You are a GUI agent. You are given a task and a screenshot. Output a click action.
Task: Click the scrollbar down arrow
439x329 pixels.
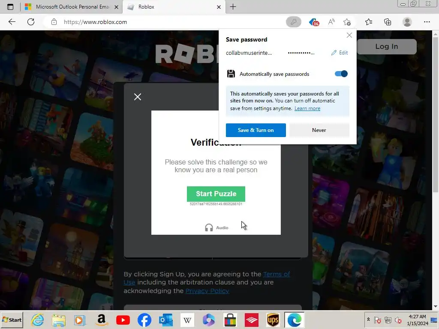point(436,307)
